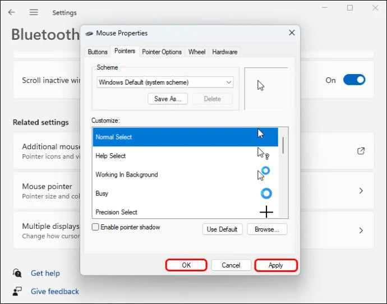Select the Help Select list entry
Screen dimensions: 387x304
185,156
